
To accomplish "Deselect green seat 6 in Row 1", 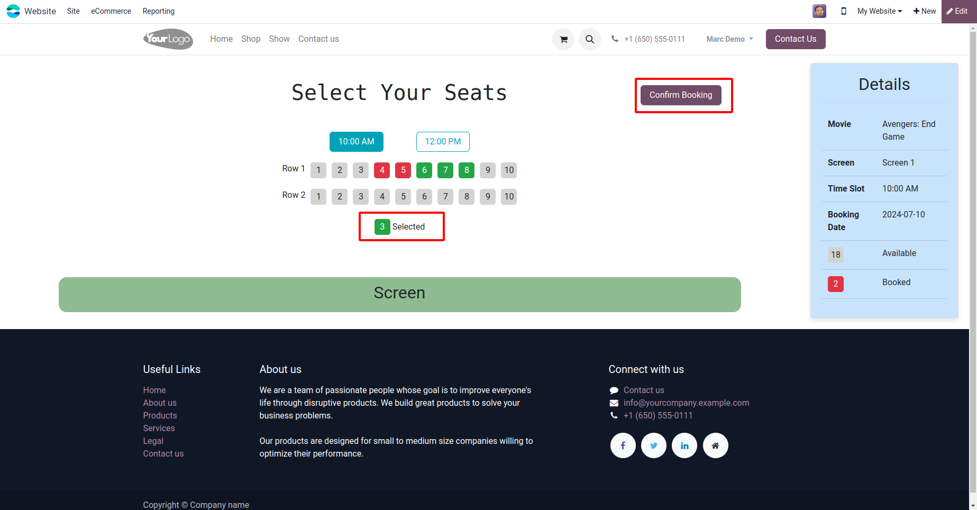I will [424, 170].
